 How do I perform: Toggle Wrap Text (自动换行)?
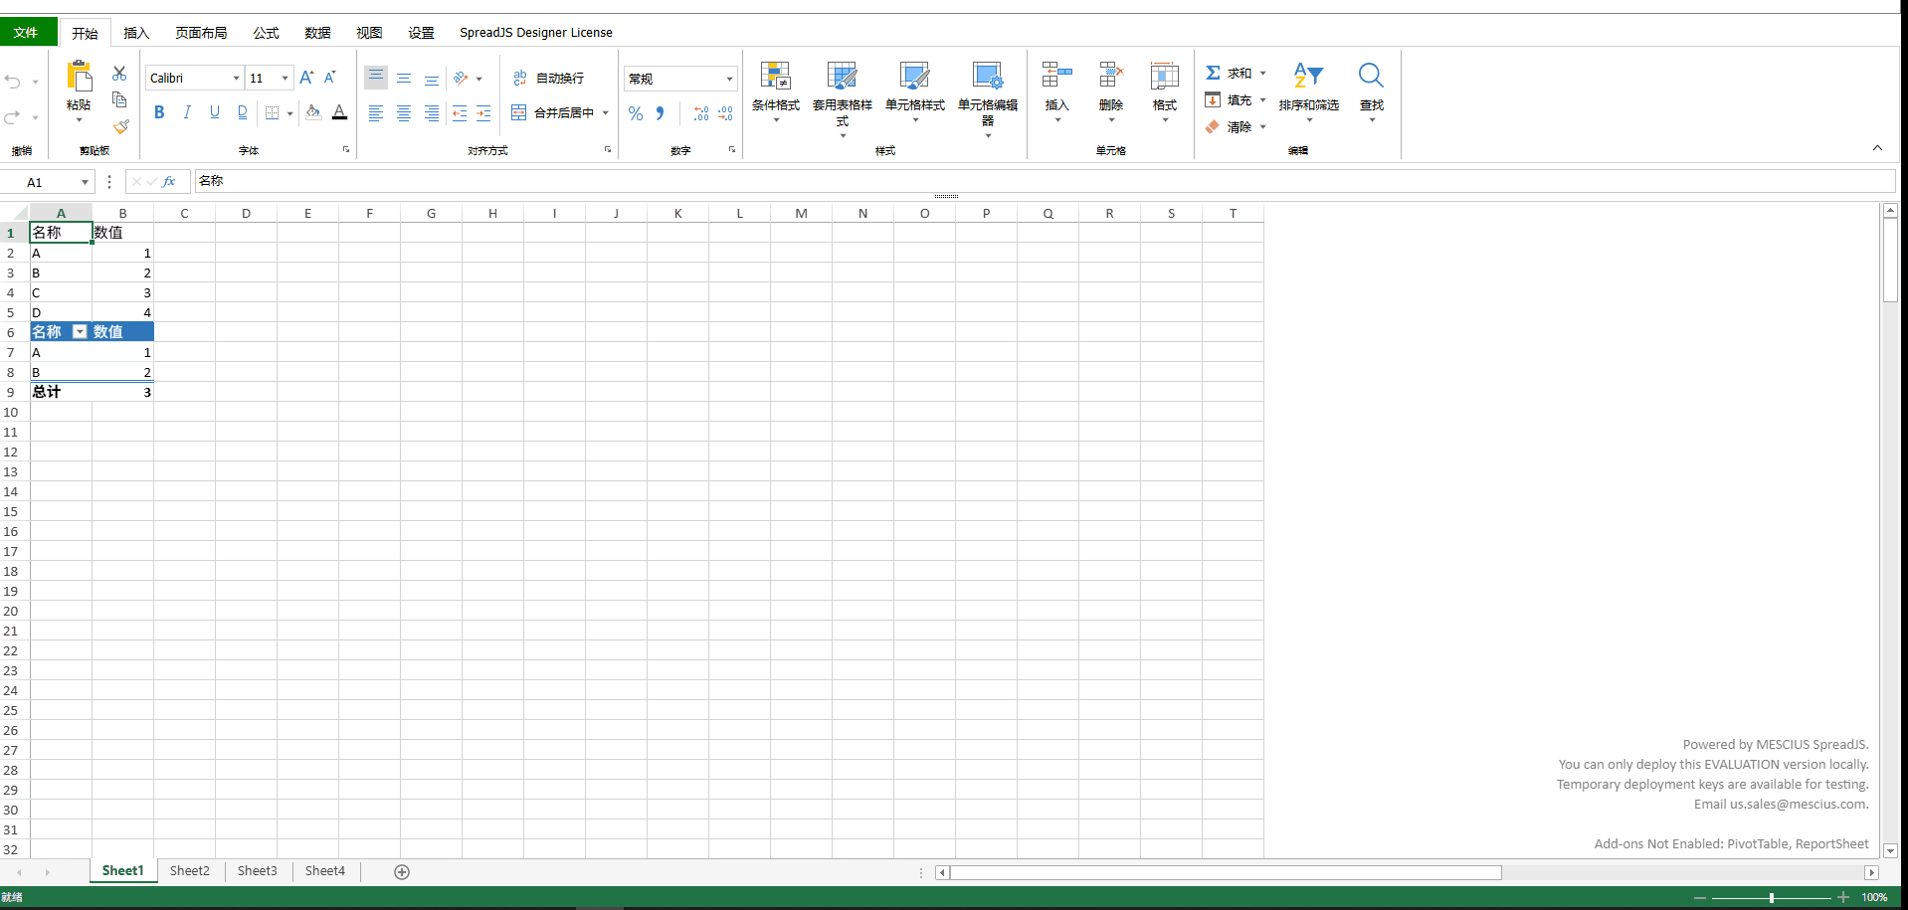tap(549, 78)
